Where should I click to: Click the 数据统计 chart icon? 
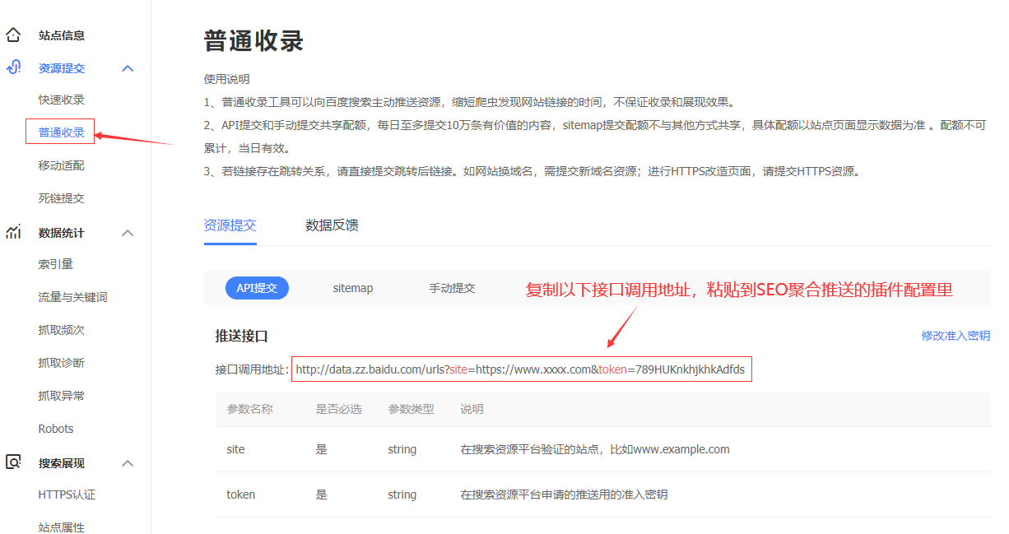13,233
